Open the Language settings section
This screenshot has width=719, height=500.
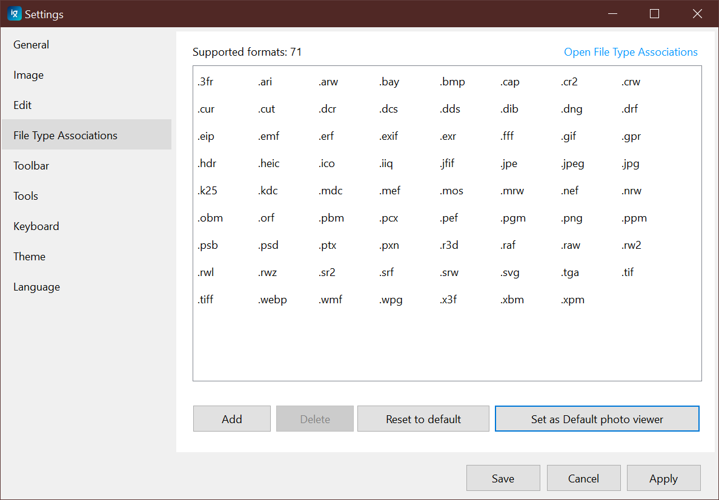(36, 286)
